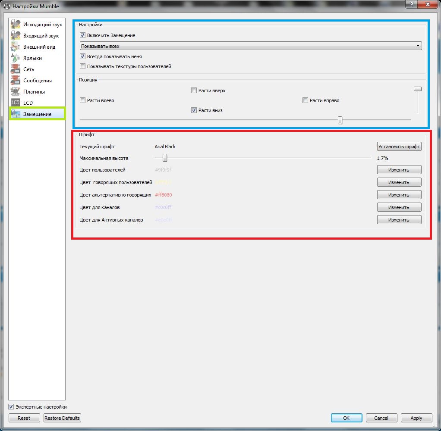This screenshot has width=441, height=431.
Task: Open the Плагины settings icon
Action: click(16, 92)
